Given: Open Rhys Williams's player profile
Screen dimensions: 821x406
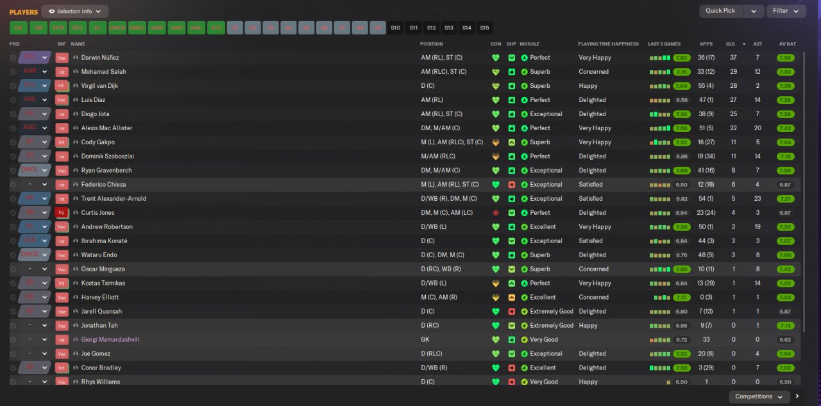Looking at the screenshot, I should click(x=100, y=382).
